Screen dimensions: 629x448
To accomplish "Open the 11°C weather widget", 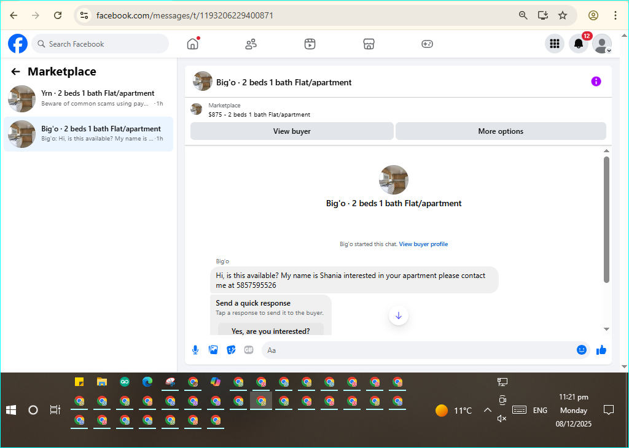I will point(454,411).
